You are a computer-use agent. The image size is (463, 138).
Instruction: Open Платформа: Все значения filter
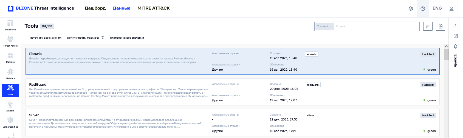[127, 38]
